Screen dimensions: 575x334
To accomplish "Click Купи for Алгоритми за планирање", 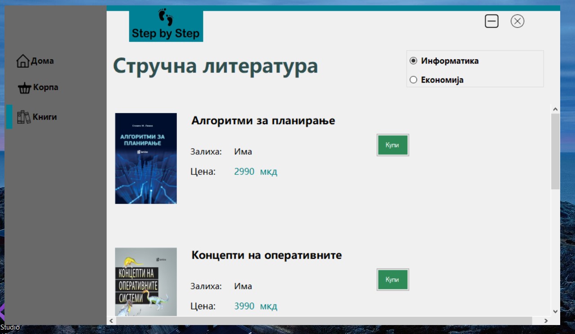I will [x=393, y=145].
